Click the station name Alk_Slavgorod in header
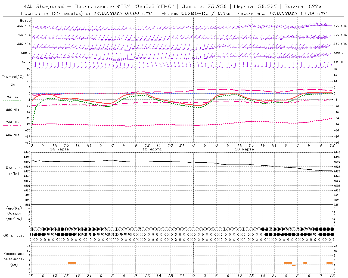Screen dimensions: 348x278 tap(44, 7)
